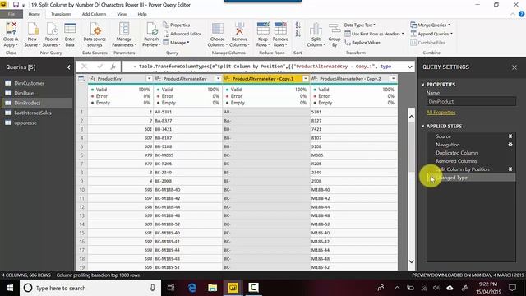The height and width of the screenshot is (296, 526).
Task: Open the ProductAlternateKey column filter dropdown
Action: point(218,79)
